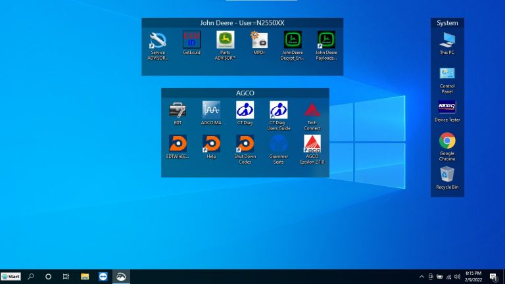Click the taskbar clock showing 6:15 PM

click(473, 277)
